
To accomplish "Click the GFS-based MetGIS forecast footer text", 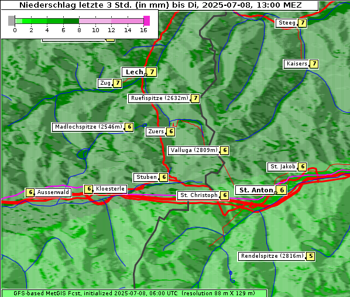I will [134, 293].
